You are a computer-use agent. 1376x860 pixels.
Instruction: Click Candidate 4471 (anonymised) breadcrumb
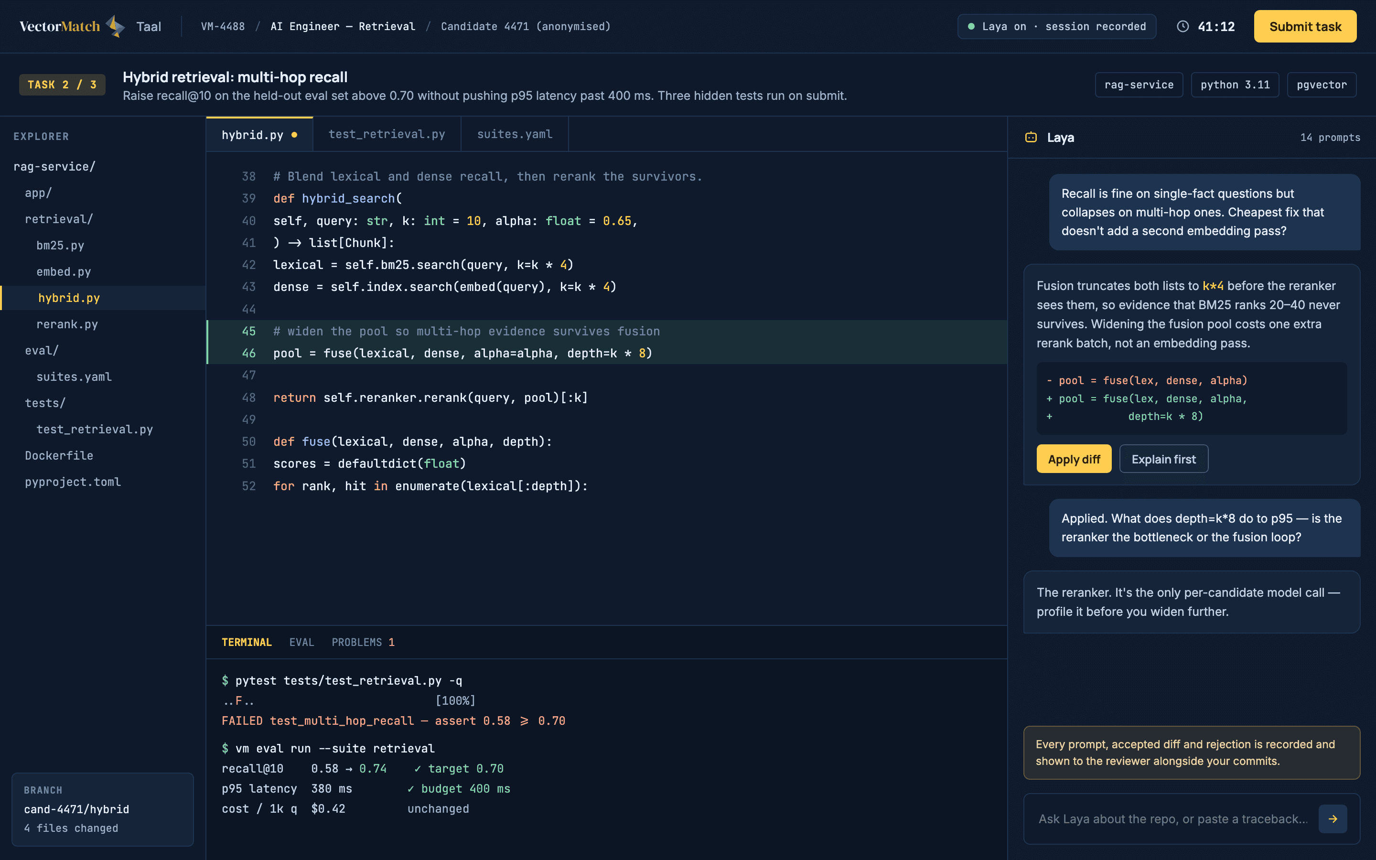(526, 26)
